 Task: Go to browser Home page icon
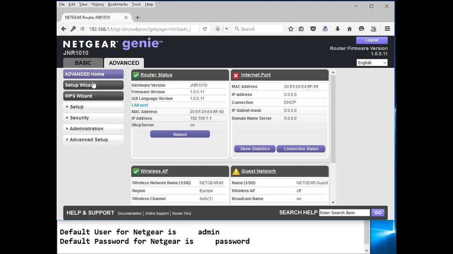point(349,29)
